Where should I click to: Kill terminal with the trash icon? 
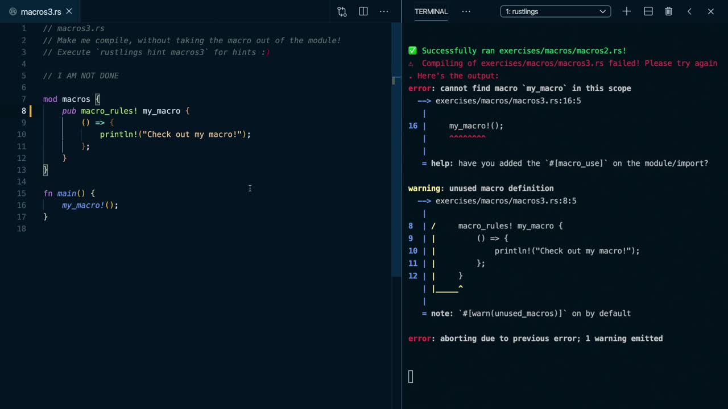pos(669,11)
